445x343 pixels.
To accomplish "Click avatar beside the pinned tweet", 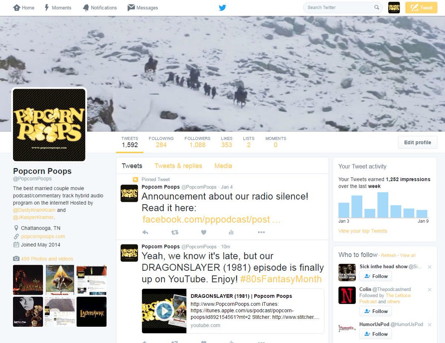I will (x=129, y=193).
